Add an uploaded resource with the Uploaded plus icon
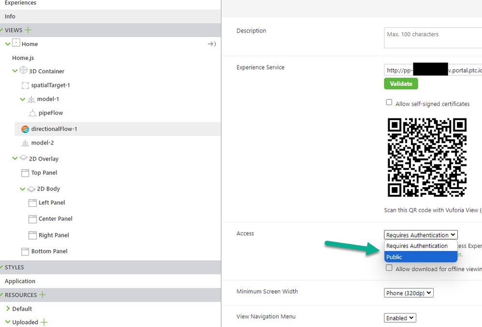Screen dimensions: 482x327 (x=44, y=322)
